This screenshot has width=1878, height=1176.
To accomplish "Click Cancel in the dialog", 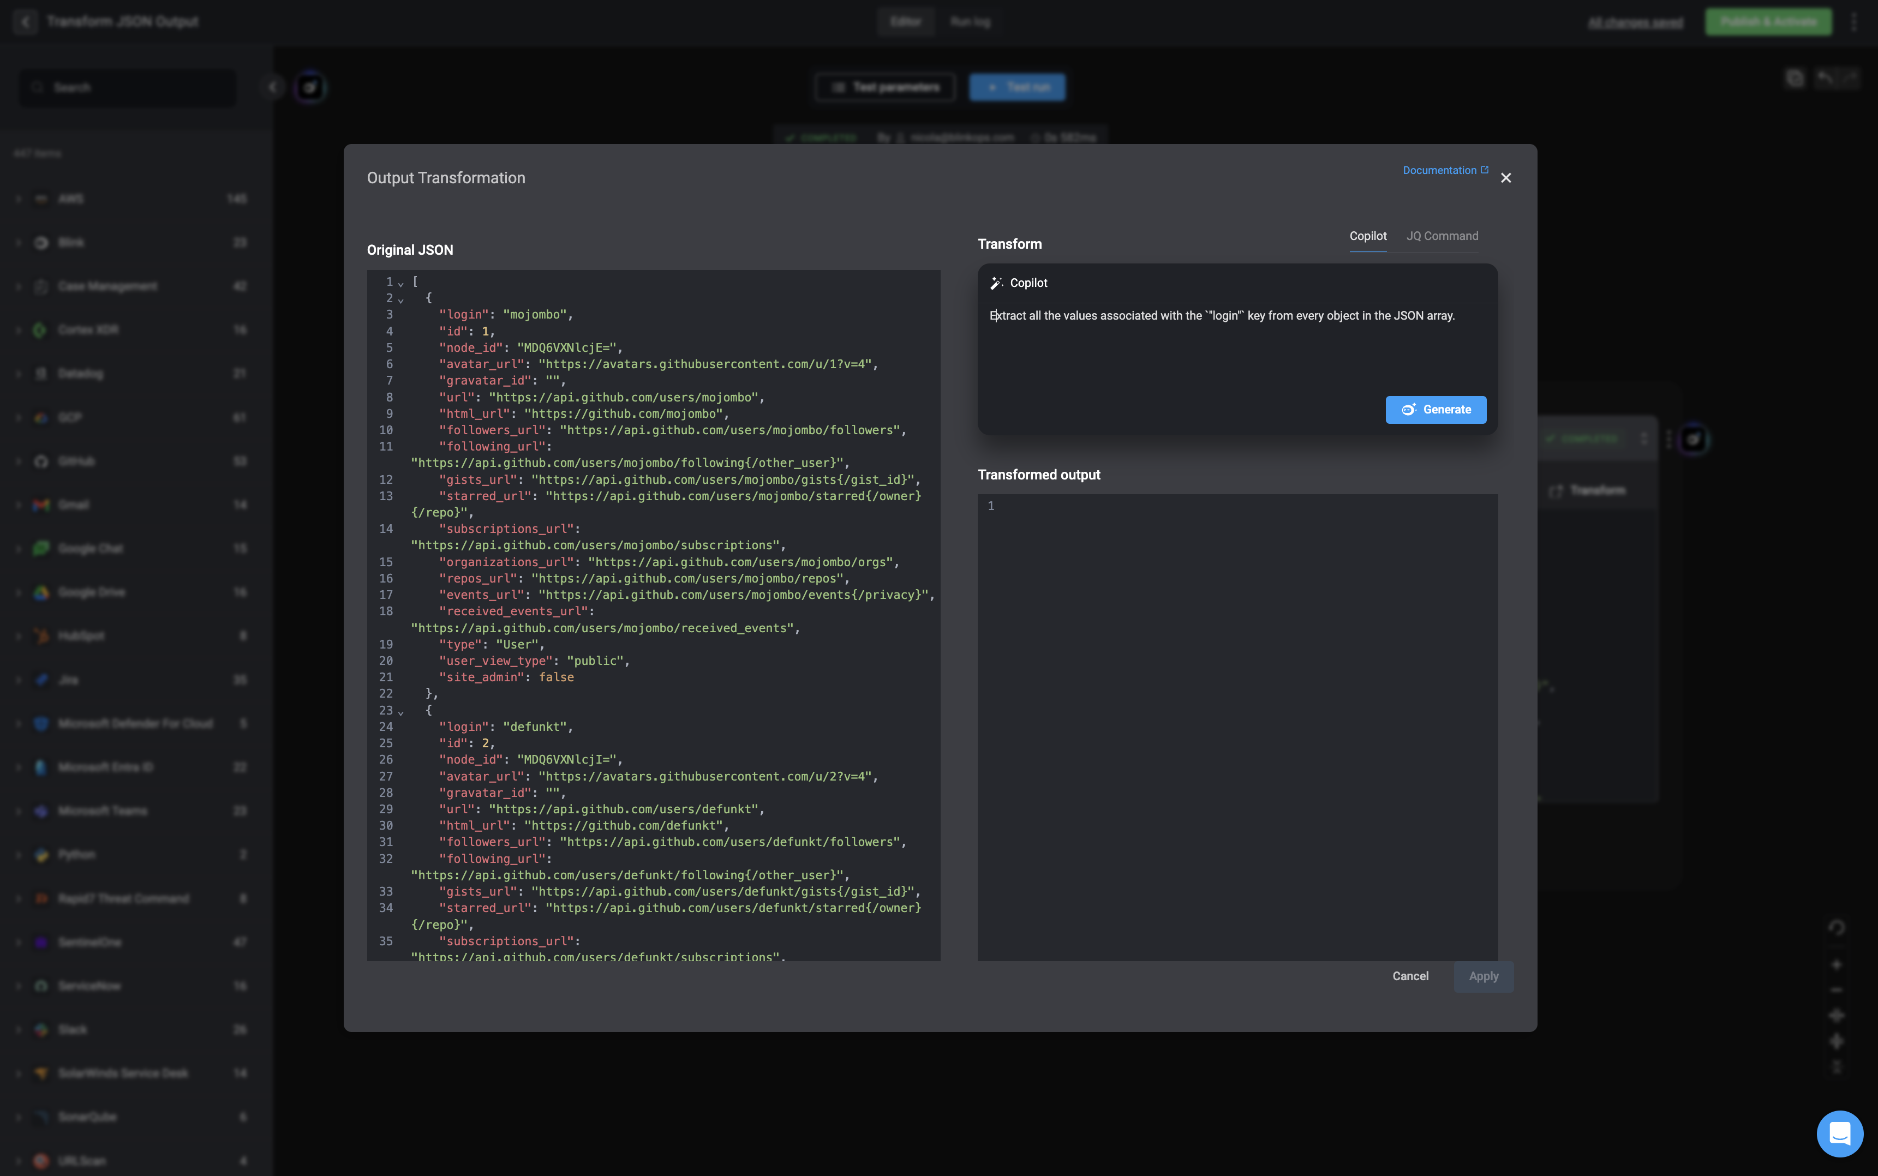I will (1410, 976).
